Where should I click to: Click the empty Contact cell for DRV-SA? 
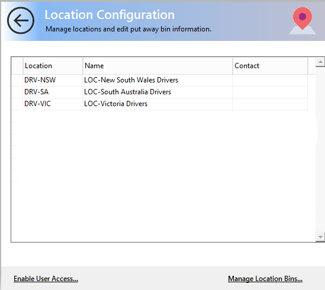tap(270, 92)
